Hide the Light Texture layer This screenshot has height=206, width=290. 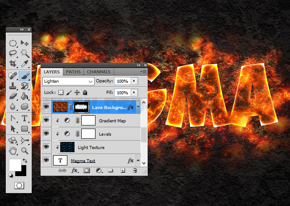[46, 147]
